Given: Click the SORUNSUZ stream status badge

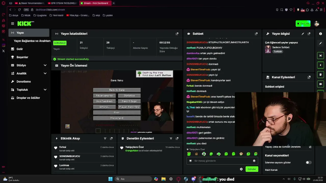Looking at the screenshot, I should click(x=60, y=43).
